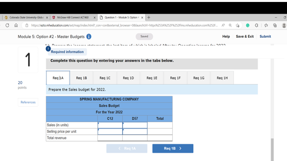Image resolution: width=287 pixels, height=161 pixels.
Task: Click the browser refresh icon
Action: pos(7,25)
